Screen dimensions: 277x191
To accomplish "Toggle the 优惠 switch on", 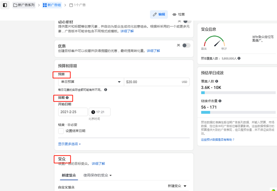I will tap(186, 45).
